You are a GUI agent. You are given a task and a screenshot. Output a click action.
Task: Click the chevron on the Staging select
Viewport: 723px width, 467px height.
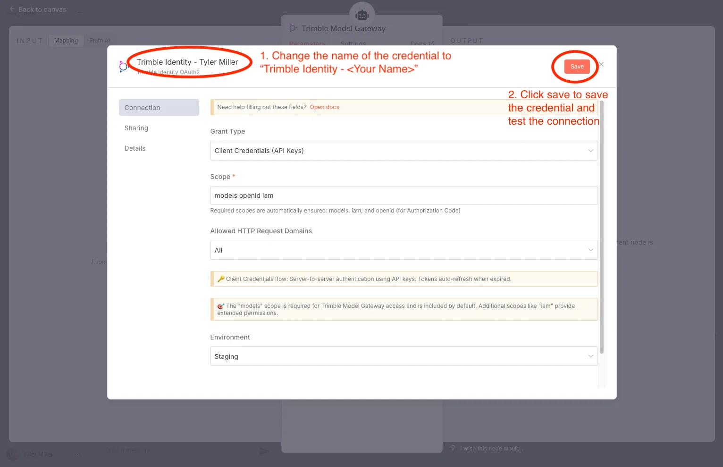click(590, 357)
